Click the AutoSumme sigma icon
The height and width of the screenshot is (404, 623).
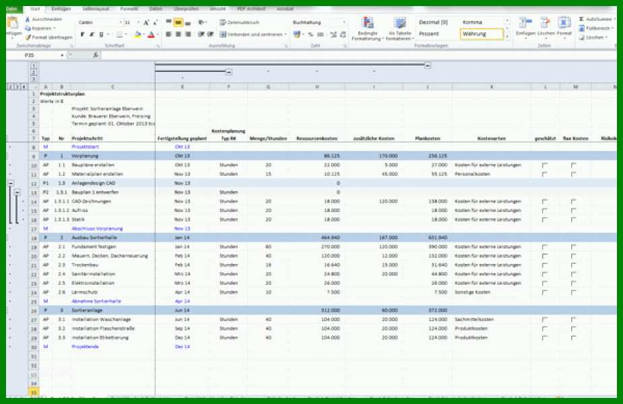coord(581,19)
